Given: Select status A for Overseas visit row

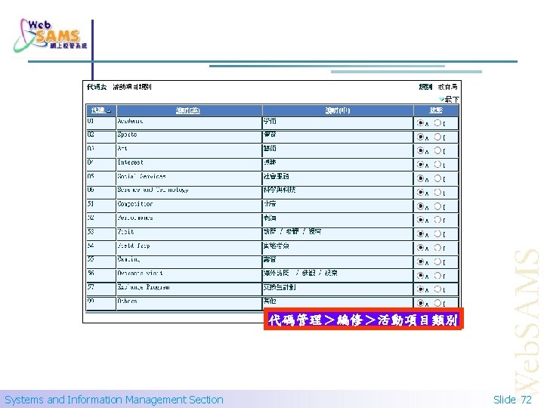Looking at the screenshot, I should pos(420,276).
